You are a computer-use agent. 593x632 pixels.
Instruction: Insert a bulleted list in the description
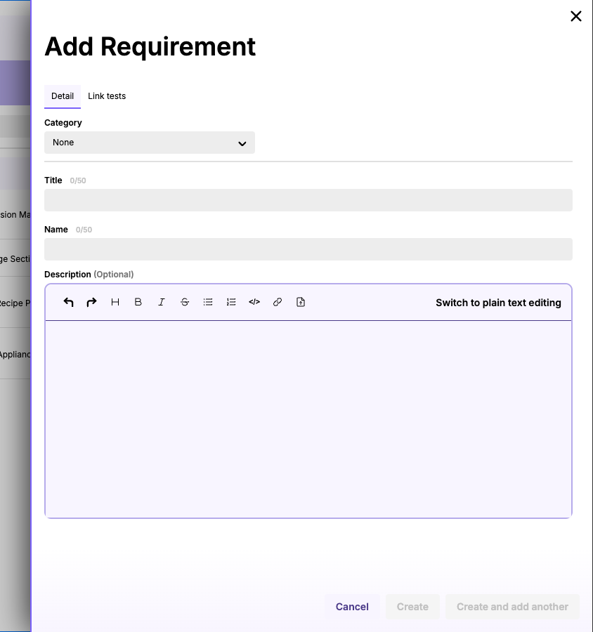coord(207,302)
